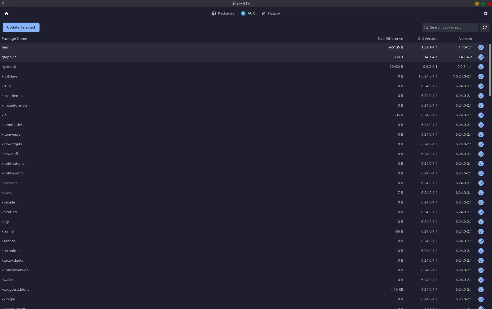Toggle kunitconversion update checkbox
Image resolution: width=492 pixels, height=309 pixels.
tap(481, 270)
